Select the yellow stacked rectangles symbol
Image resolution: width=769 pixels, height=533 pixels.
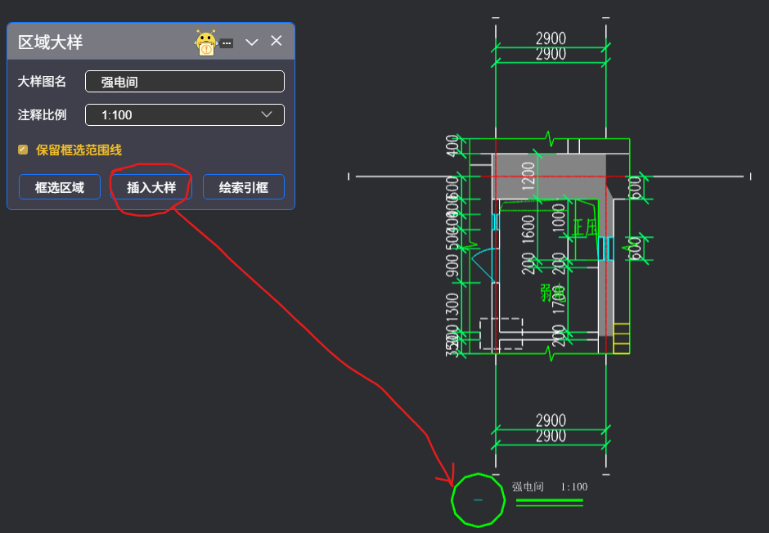pos(622,338)
